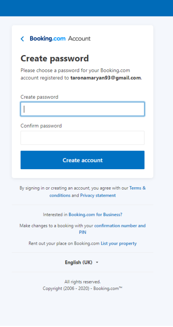Click the 'Create password' field label above the input

pos(39,97)
